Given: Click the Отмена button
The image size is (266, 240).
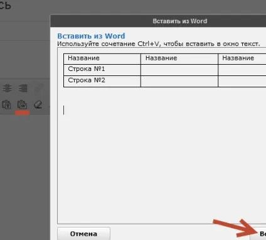Looking at the screenshot, I should 83,234.
